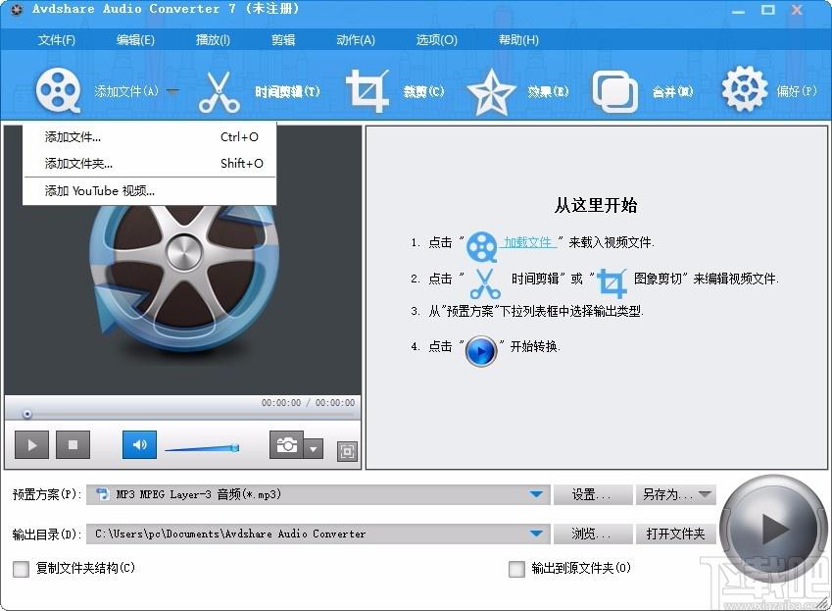Viewport: 832px width, 611px height.
Task: Expand the snapshot options arrow
Action: click(x=314, y=448)
